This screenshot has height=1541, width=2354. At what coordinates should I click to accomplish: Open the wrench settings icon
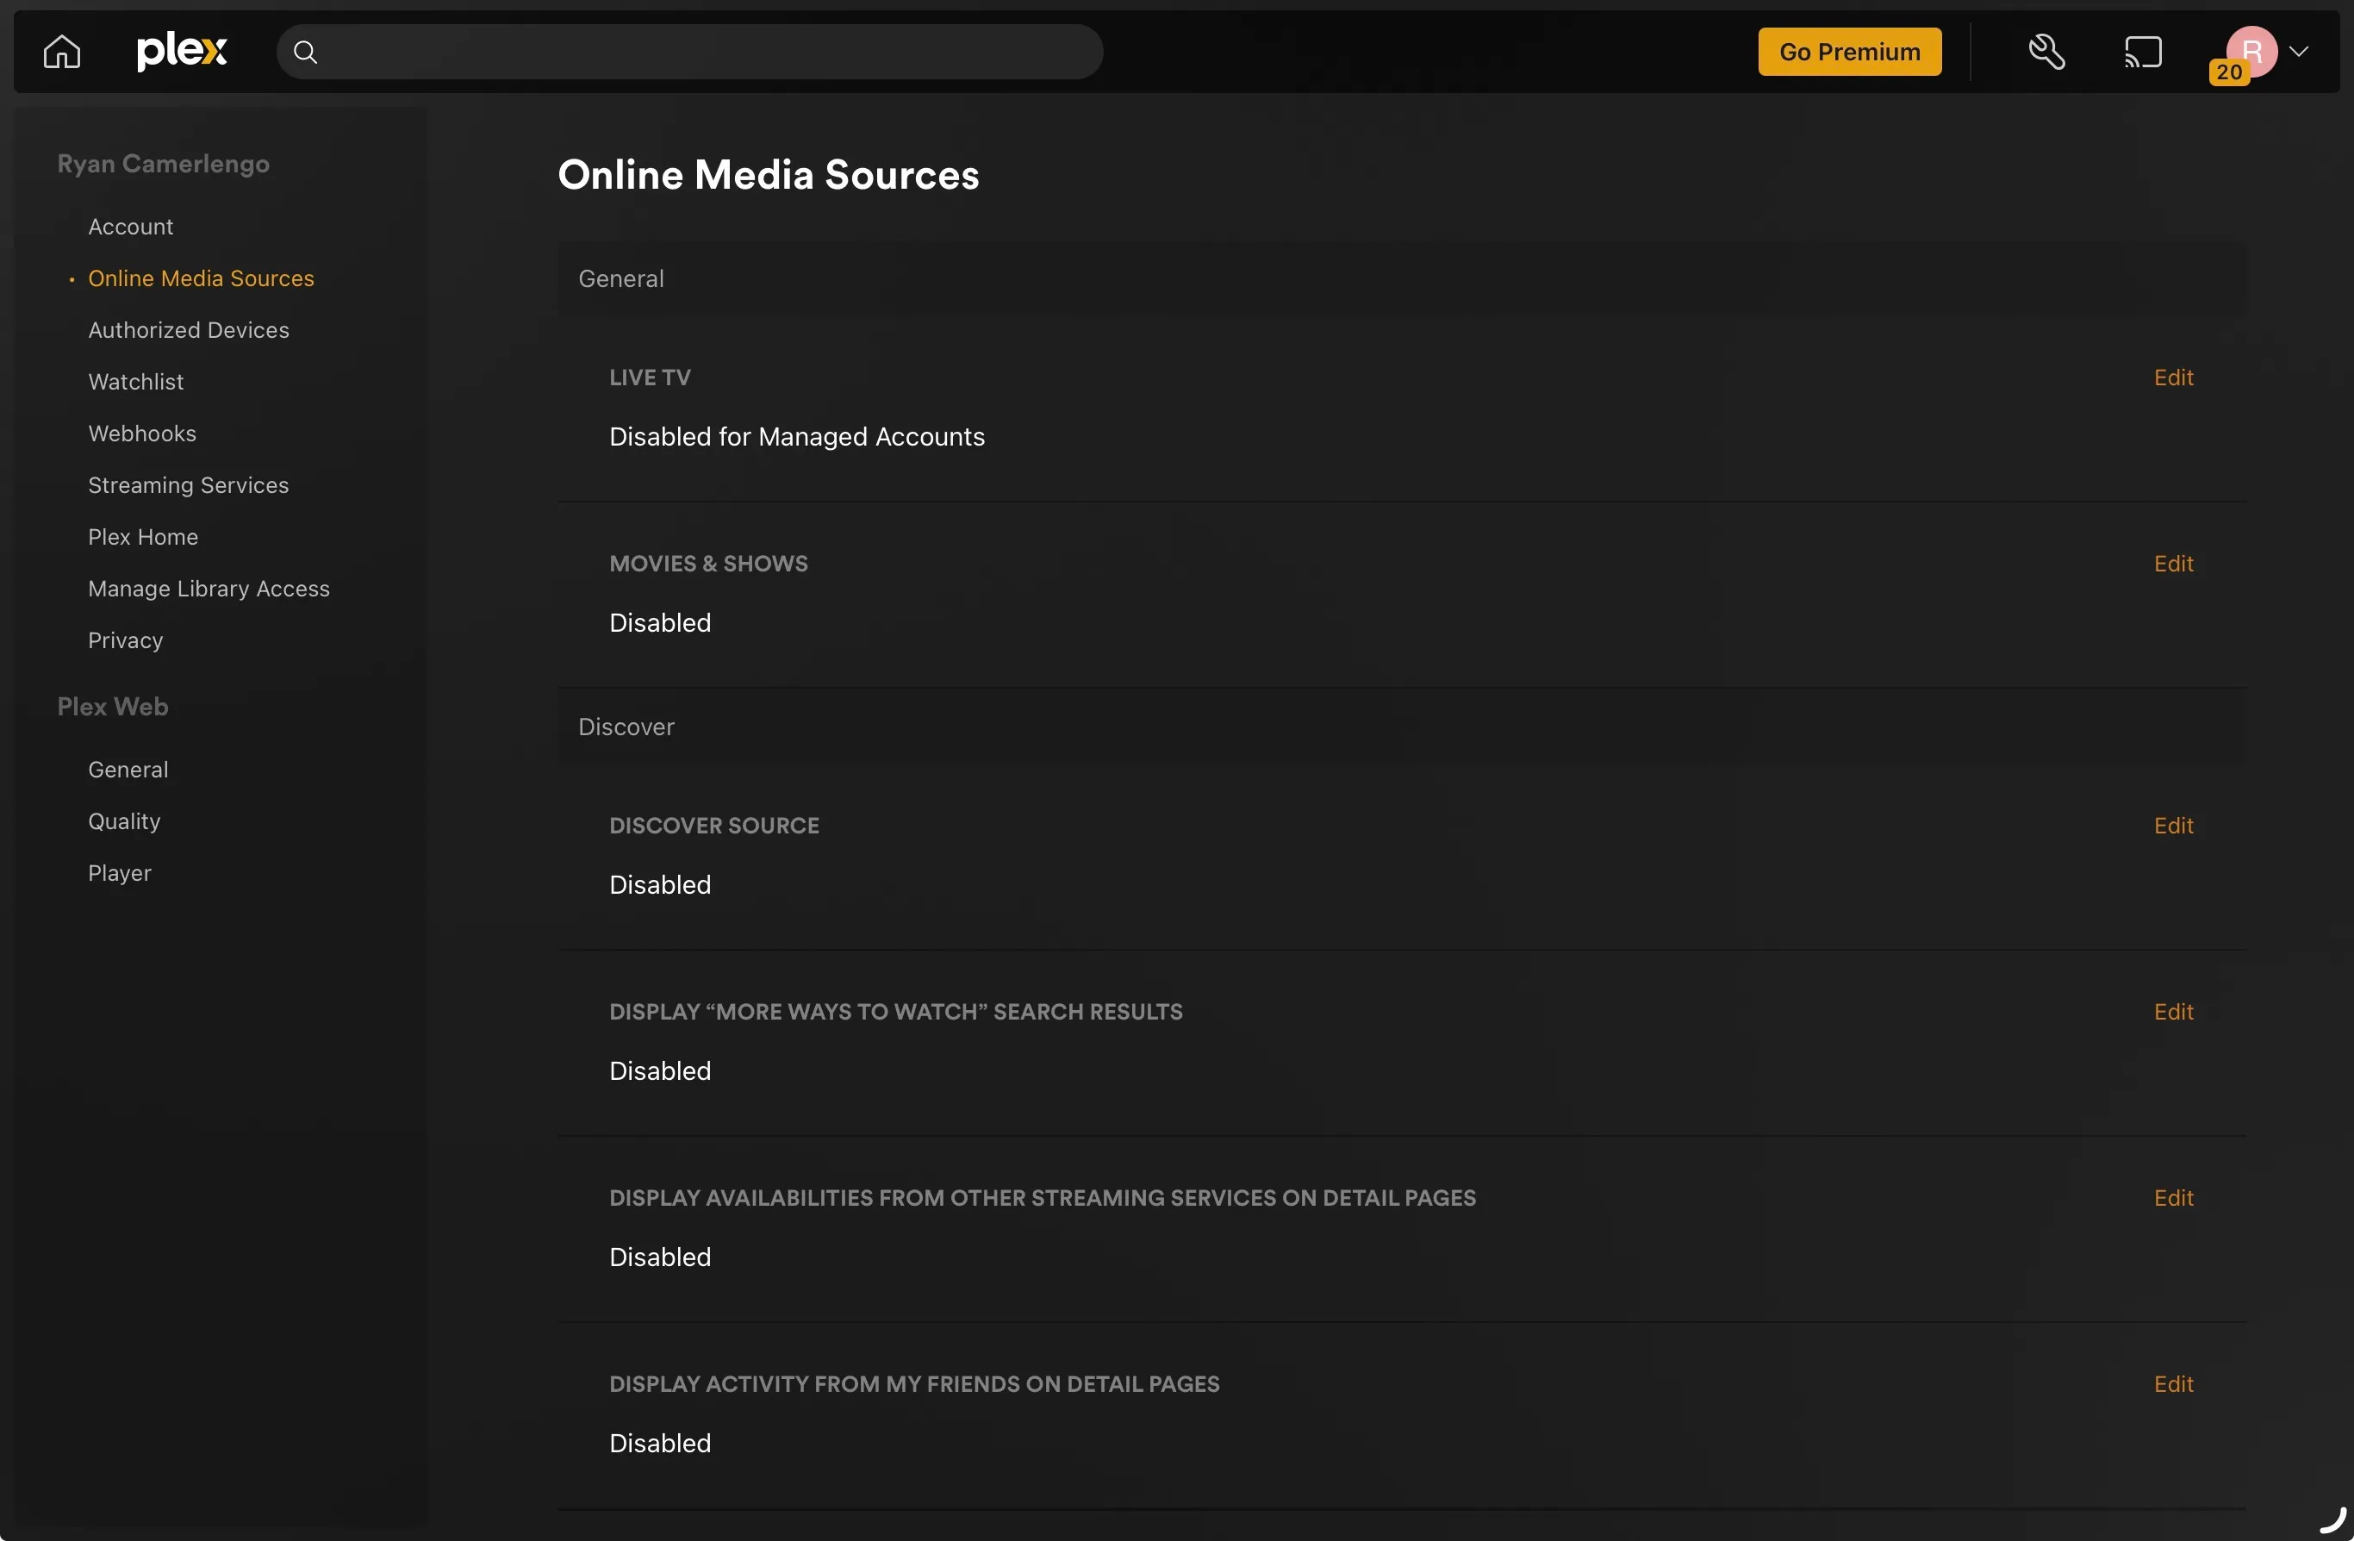click(x=2046, y=52)
